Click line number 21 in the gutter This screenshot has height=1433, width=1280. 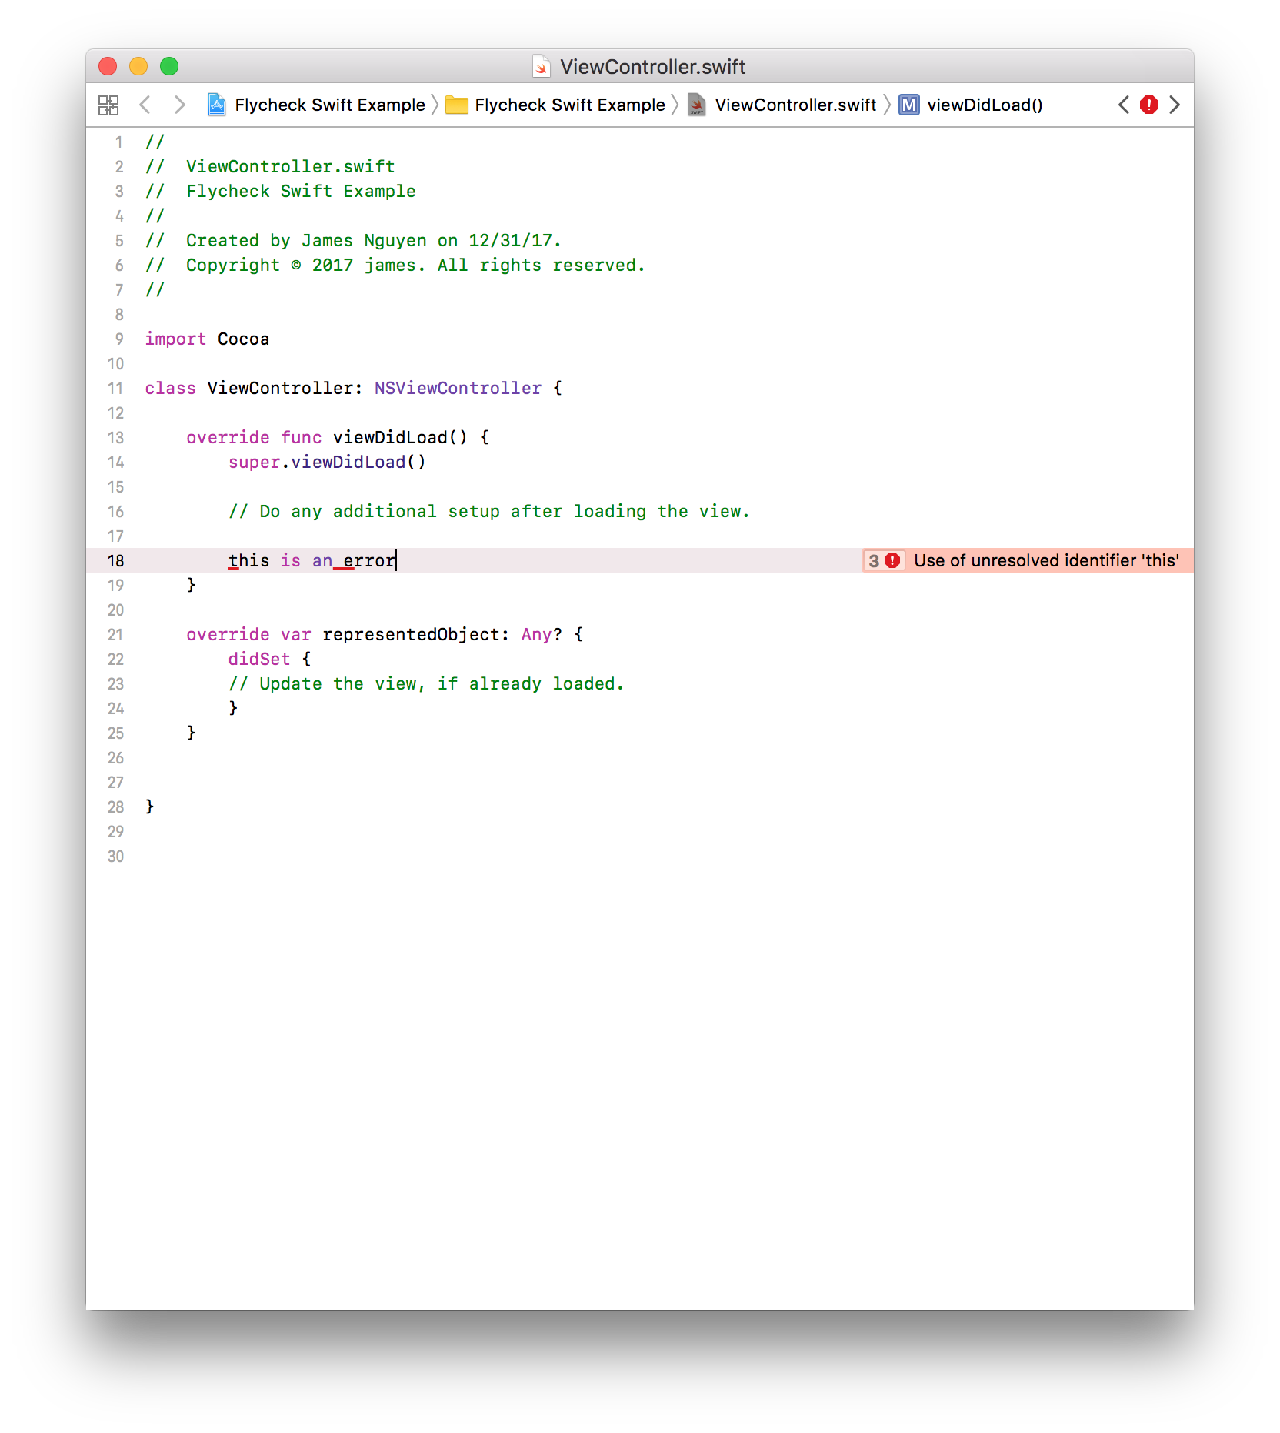coord(115,635)
